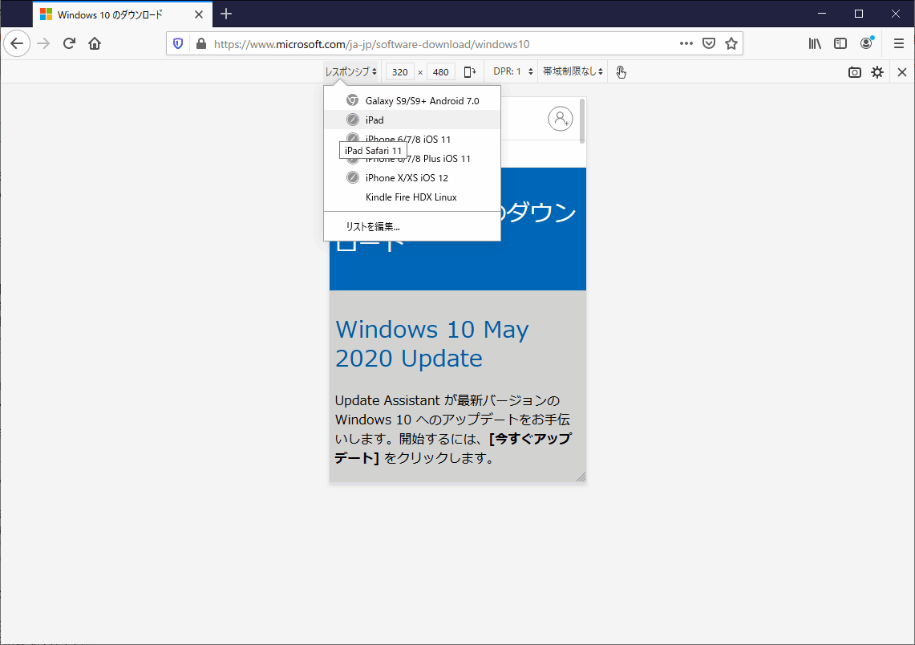Click the viewport width field showing 320

click(399, 71)
